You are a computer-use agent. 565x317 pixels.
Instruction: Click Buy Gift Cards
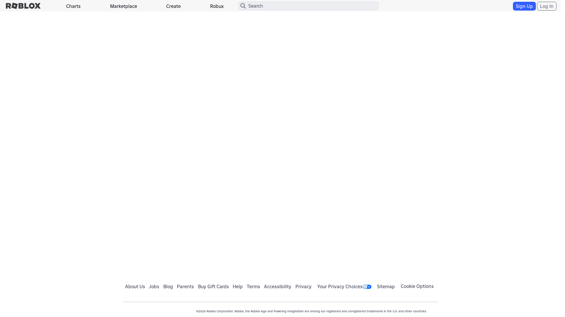(213, 286)
